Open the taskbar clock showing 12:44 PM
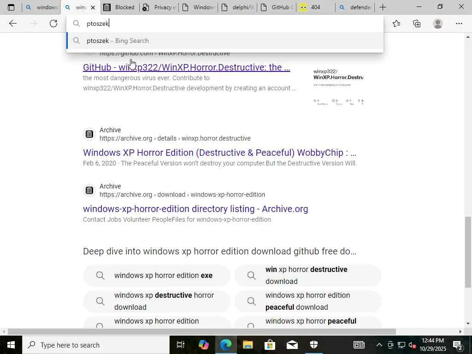This screenshot has height=354, width=472. 433,345
